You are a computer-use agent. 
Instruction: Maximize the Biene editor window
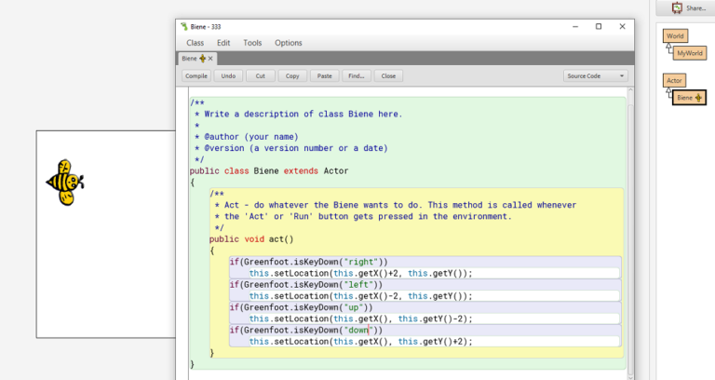pos(598,26)
